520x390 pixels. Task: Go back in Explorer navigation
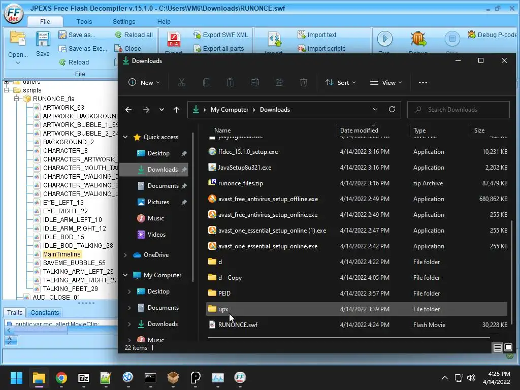click(x=128, y=110)
